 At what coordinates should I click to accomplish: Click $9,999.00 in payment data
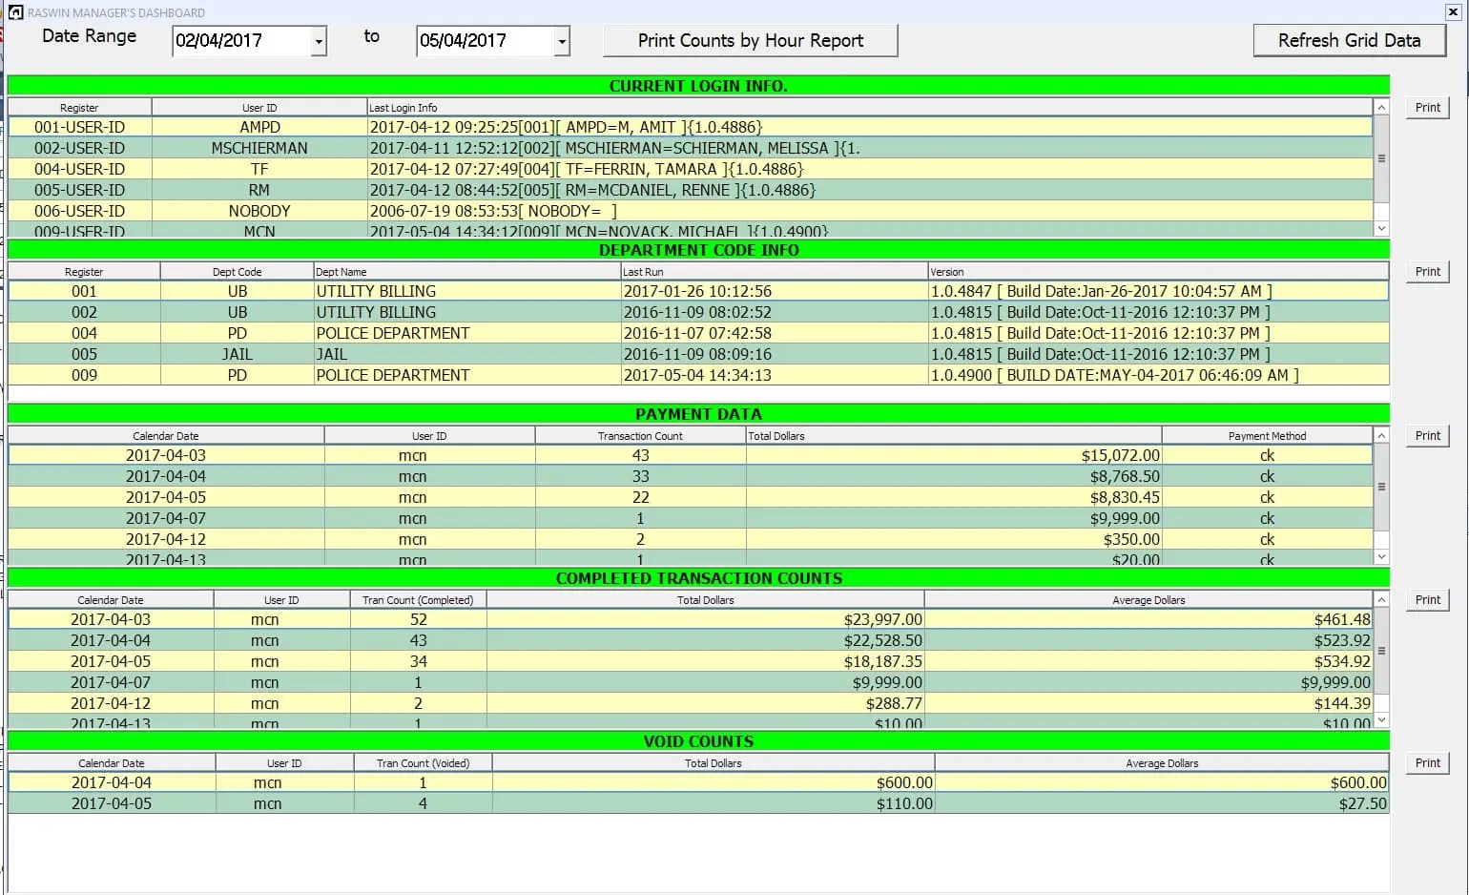(x=954, y=518)
